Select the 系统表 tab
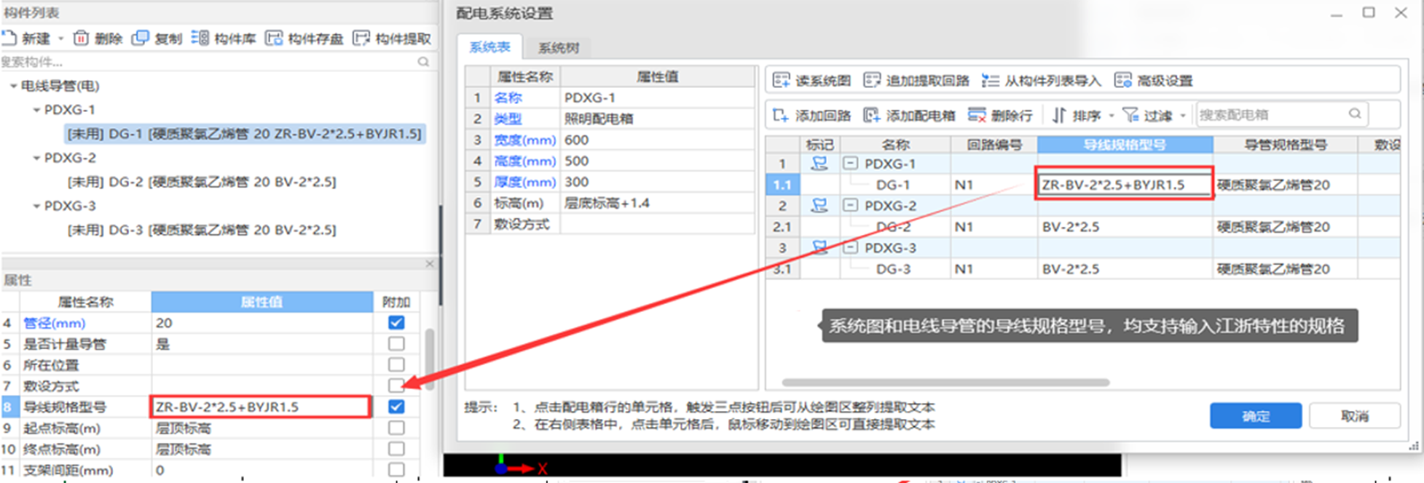The height and width of the screenshot is (483, 1424). tap(489, 47)
